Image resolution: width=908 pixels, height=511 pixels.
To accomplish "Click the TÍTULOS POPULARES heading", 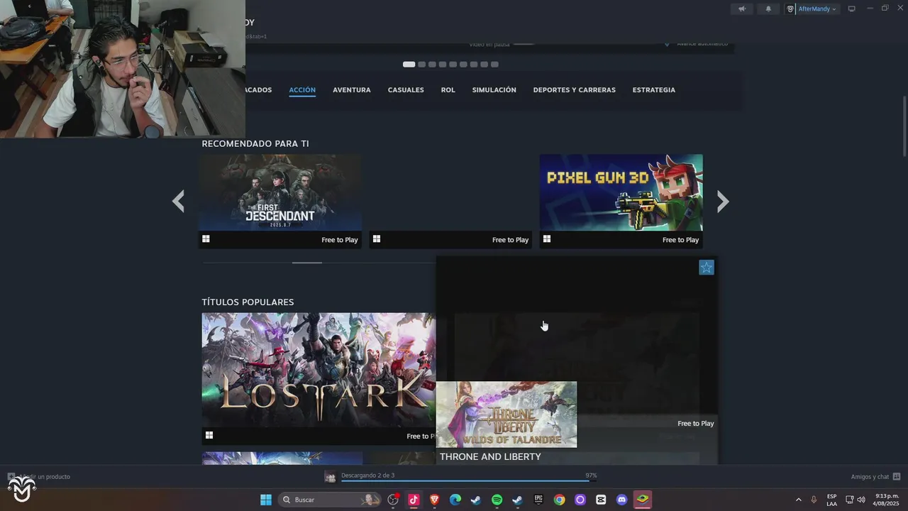I will 248,302.
